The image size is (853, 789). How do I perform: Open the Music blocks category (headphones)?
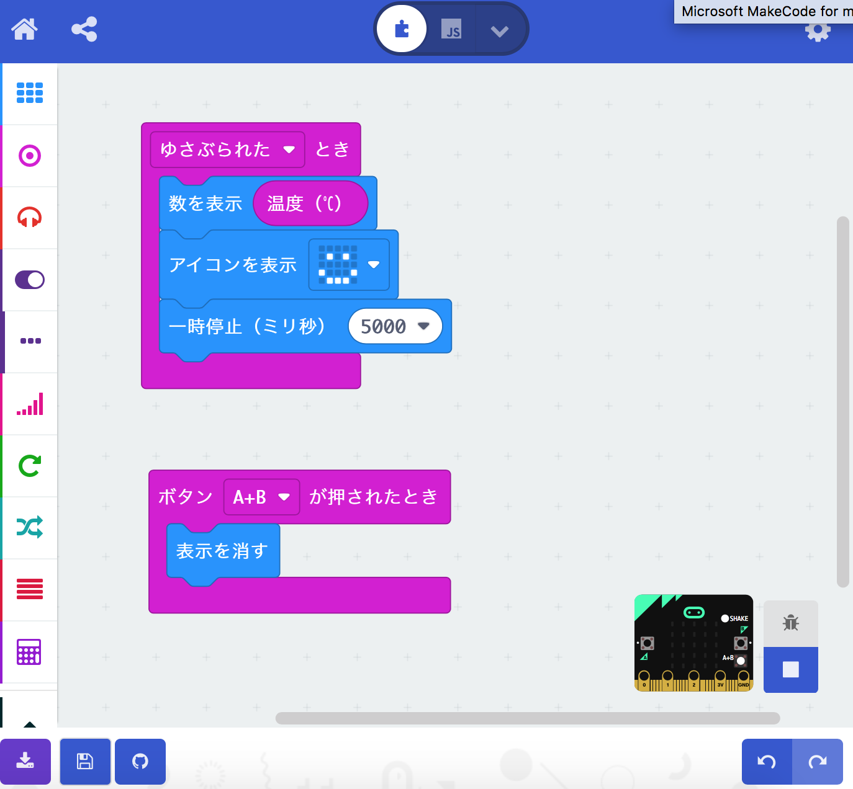point(30,217)
